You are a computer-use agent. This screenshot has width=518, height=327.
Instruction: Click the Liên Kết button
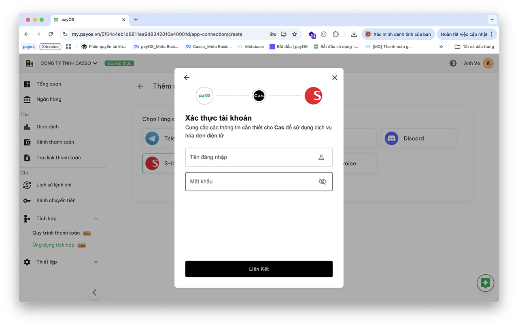coord(259,269)
